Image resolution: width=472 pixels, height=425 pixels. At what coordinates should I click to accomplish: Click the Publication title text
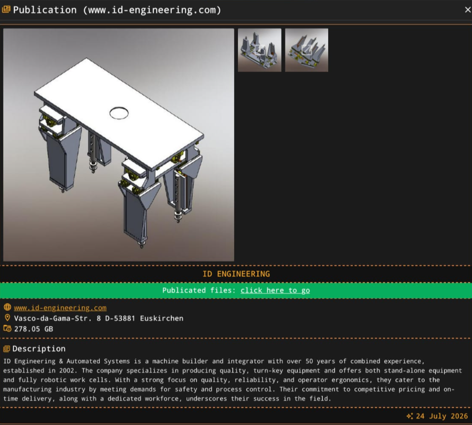coord(117,10)
